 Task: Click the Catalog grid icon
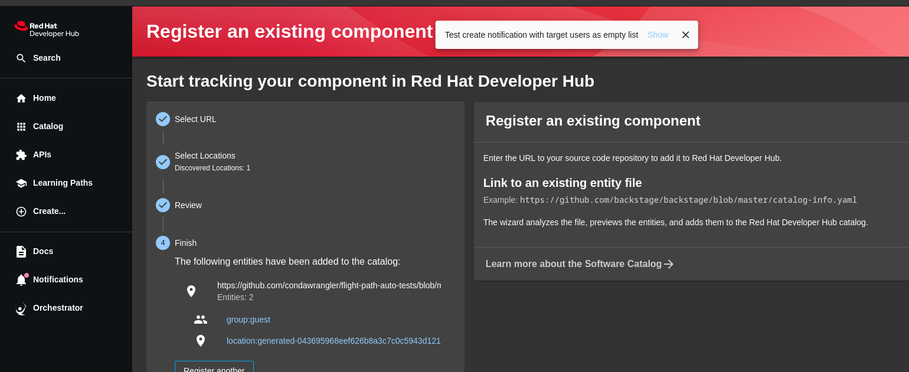[x=21, y=126]
